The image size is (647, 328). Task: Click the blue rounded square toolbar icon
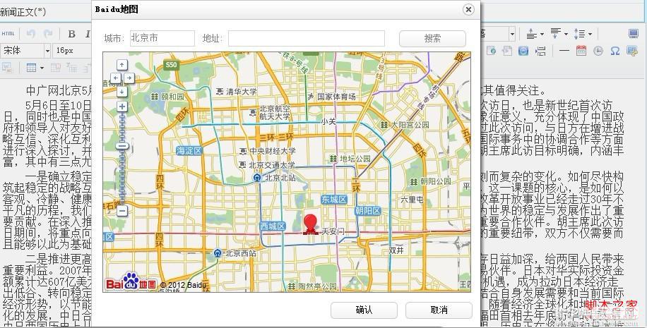[523, 51]
